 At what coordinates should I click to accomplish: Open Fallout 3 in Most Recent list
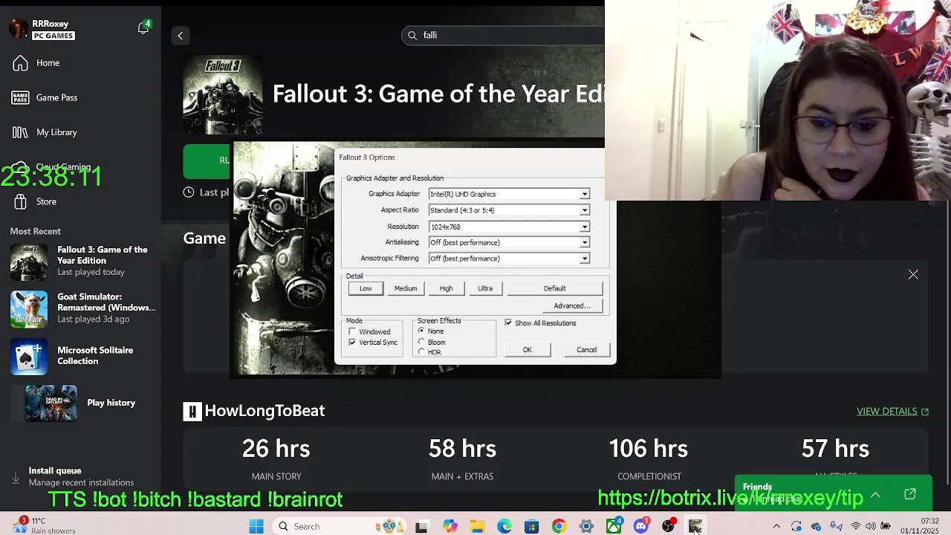tap(80, 261)
